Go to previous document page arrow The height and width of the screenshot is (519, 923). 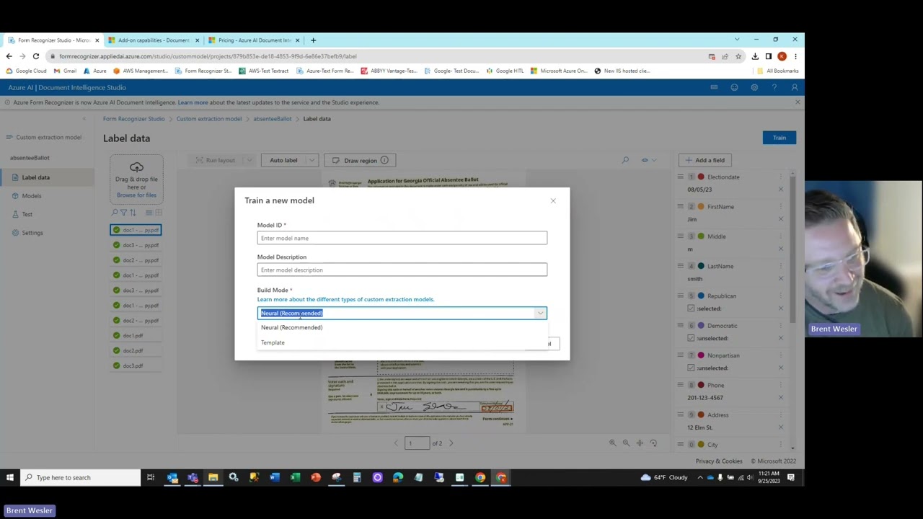click(396, 443)
